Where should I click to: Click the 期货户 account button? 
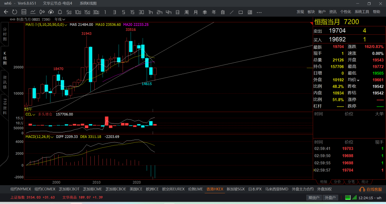click(x=314, y=198)
